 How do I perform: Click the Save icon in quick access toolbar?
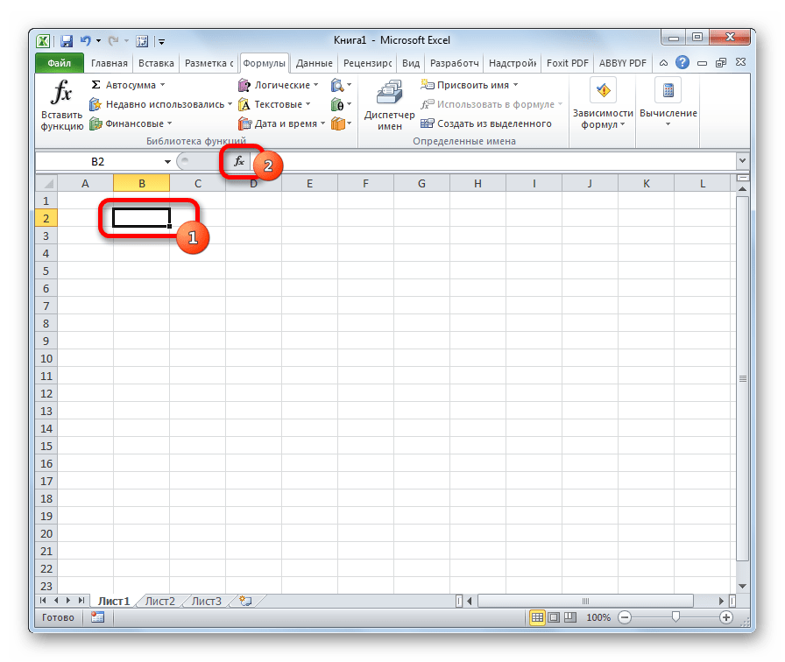click(67, 41)
